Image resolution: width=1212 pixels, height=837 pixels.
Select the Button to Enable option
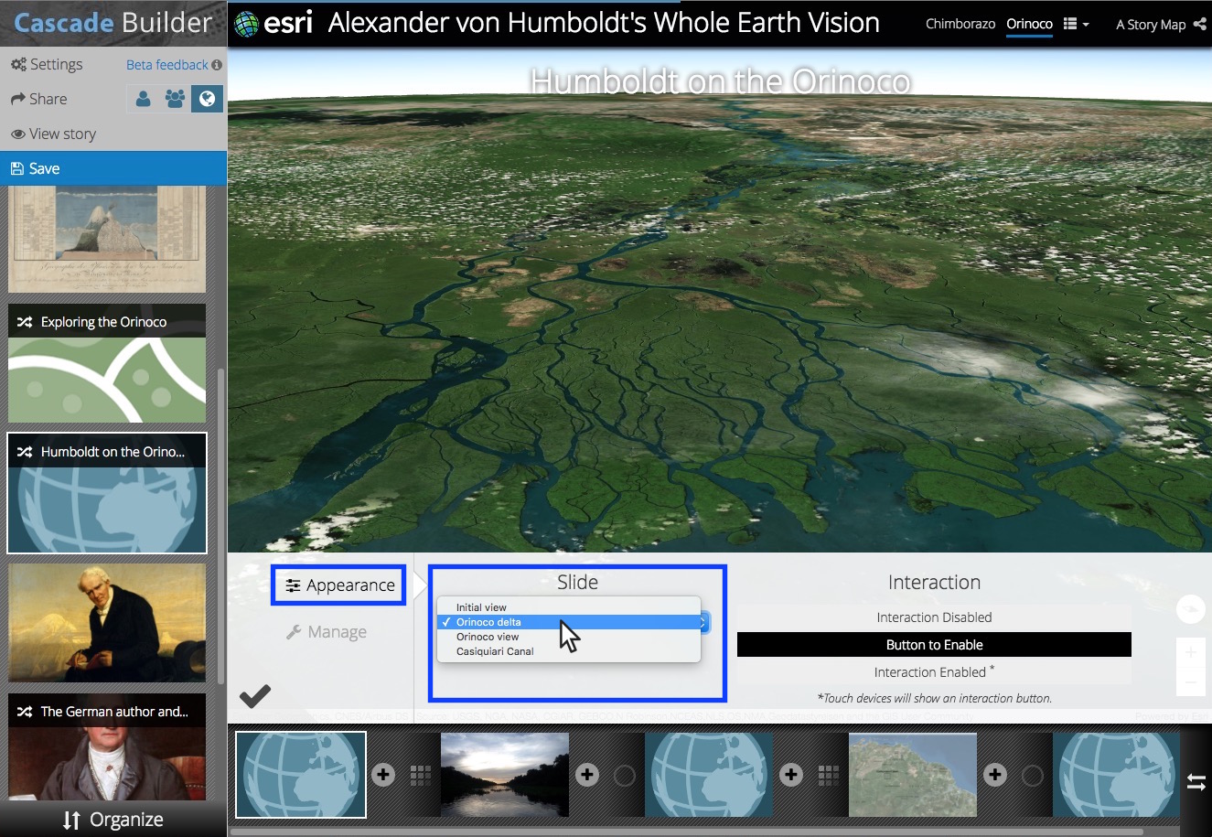pos(934,645)
